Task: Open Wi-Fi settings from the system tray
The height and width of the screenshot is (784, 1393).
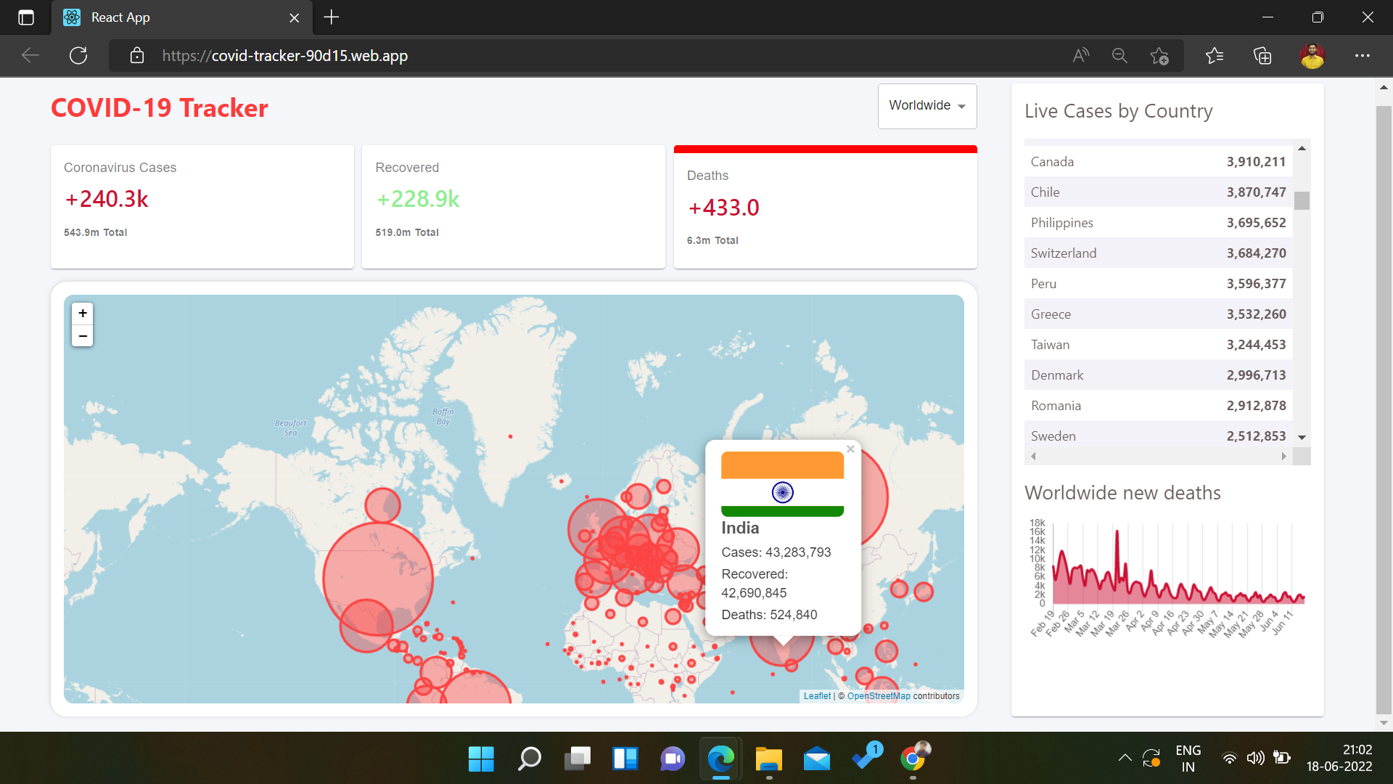Action: 1229,758
